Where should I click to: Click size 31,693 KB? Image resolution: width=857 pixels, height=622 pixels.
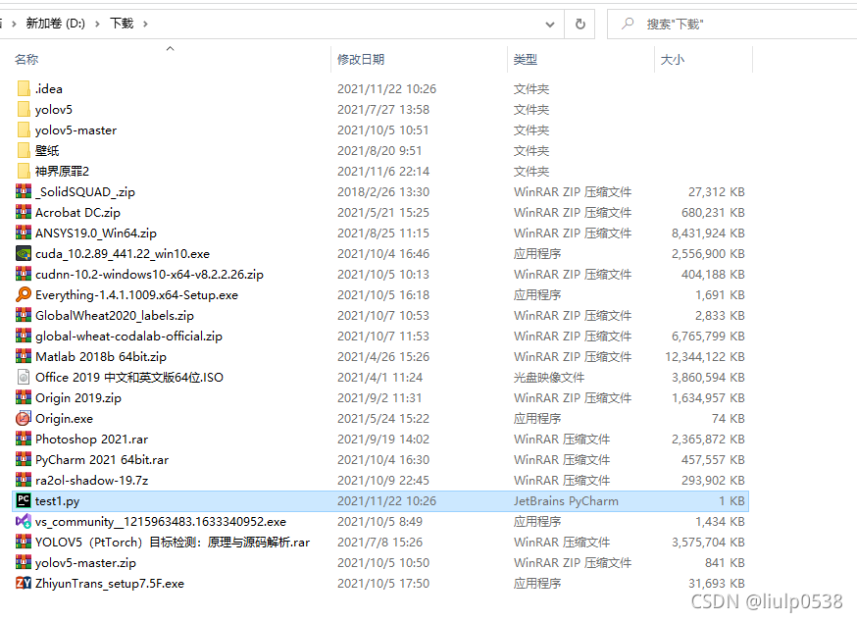[717, 583]
